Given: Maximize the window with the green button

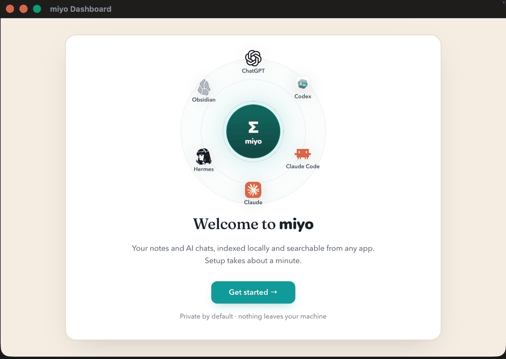Looking at the screenshot, I should [37, 9].
